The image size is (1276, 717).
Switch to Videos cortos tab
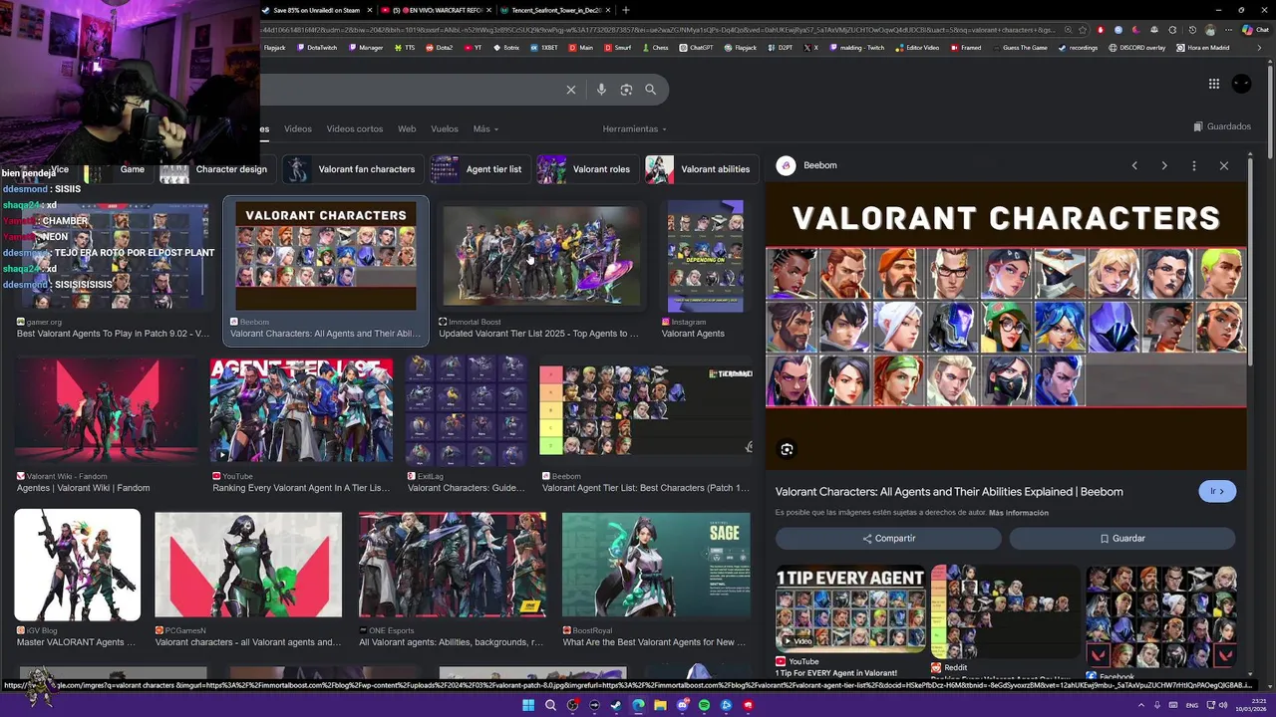[355, 128]
